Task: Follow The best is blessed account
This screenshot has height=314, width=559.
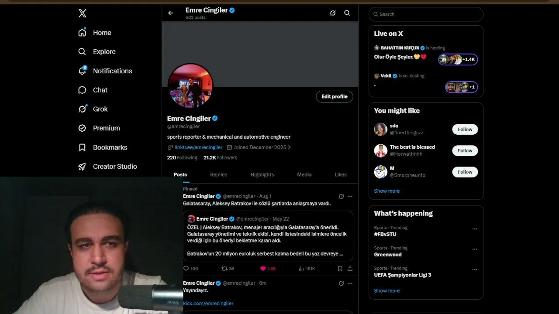Action: (x=465, y=150)
